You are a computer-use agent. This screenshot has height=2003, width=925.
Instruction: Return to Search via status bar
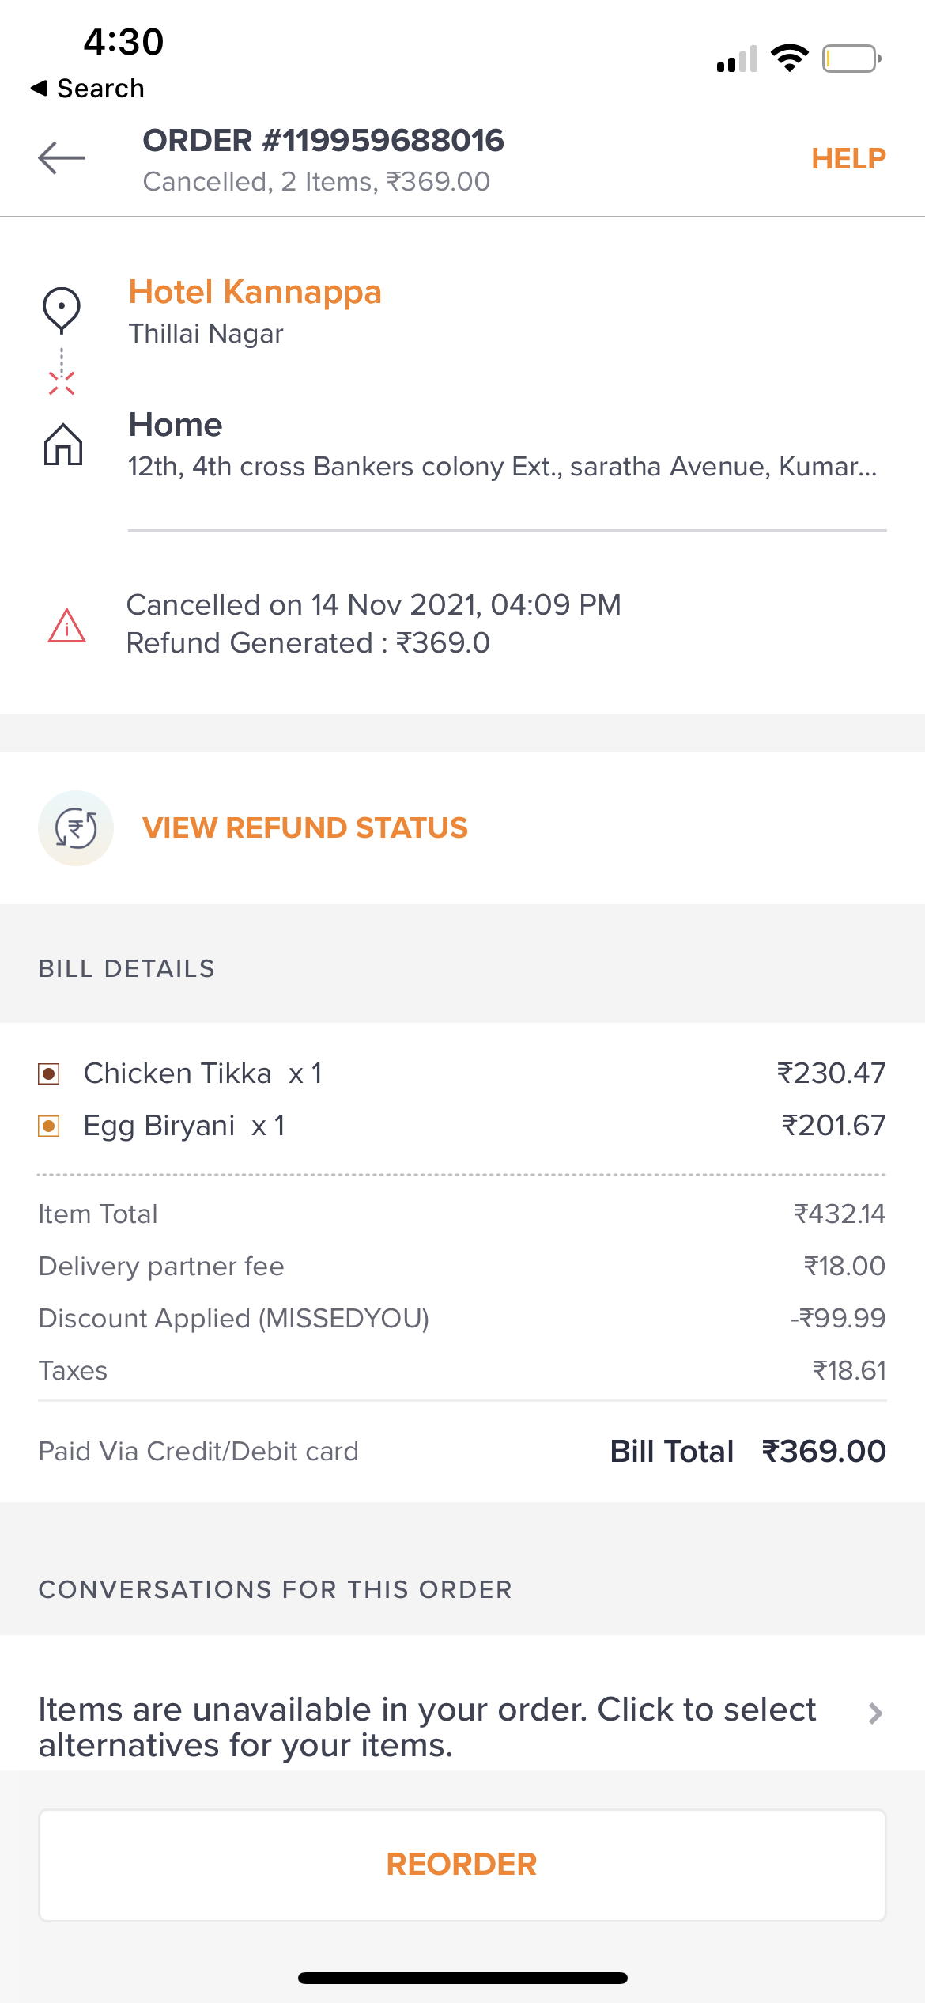[88, 89]
